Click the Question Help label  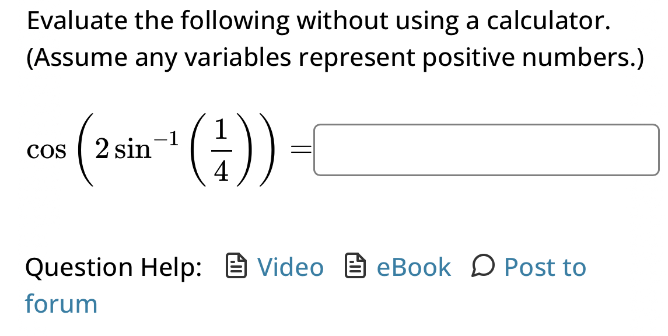pyautogui.click(x=113, y=268)
